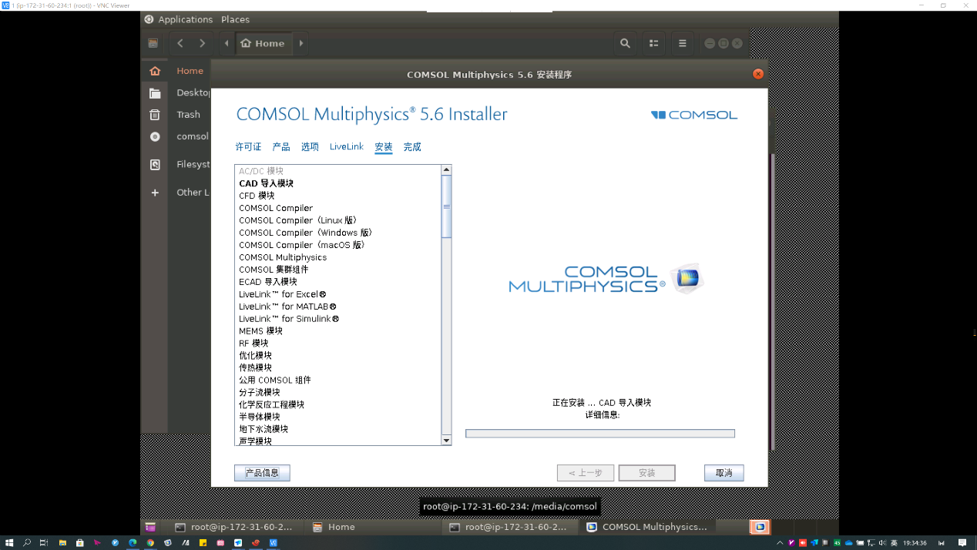
Task: Select 'CFD 模块' in the product list
Action: [x=257, y=196]
